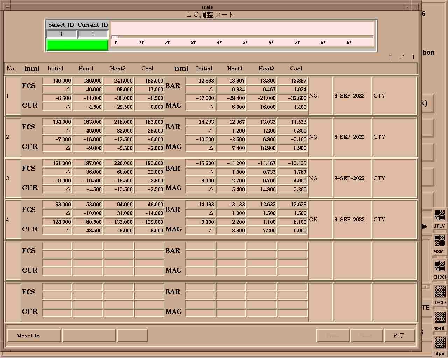
Task: Click the slider track near tick 91
Action: click(x=349, y=37)
